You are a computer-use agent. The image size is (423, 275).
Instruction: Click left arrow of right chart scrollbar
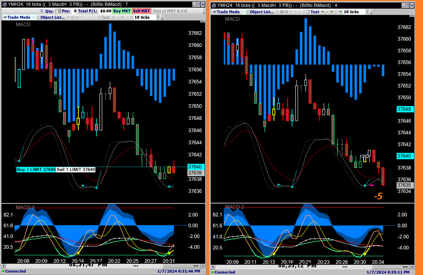tap(213, 266)
